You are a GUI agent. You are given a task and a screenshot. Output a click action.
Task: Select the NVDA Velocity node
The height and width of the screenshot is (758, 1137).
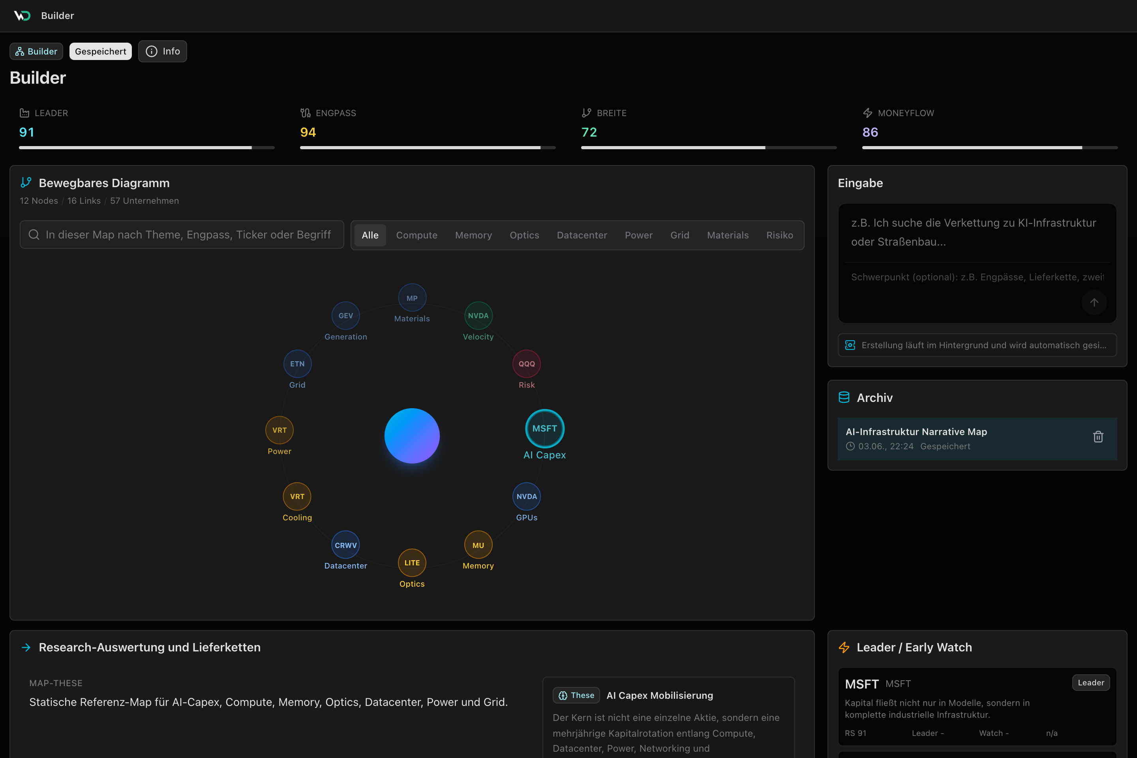pyautogui.click(x=478, y=316)
